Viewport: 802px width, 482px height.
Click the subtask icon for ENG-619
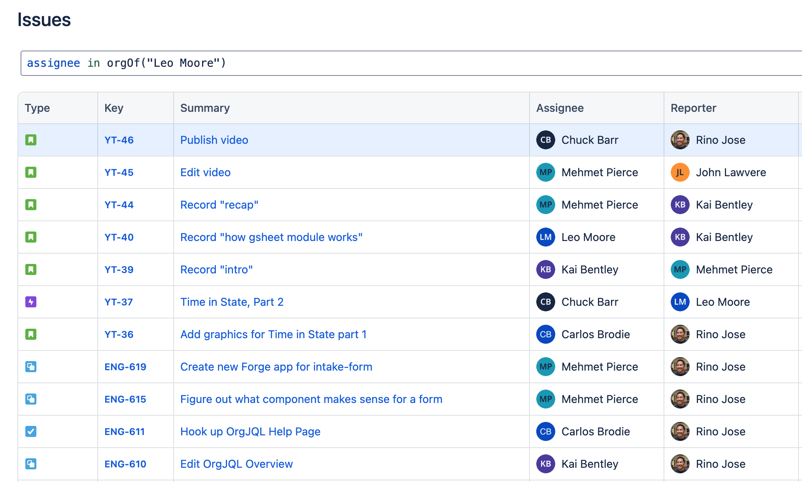click(x=31, y=367)
